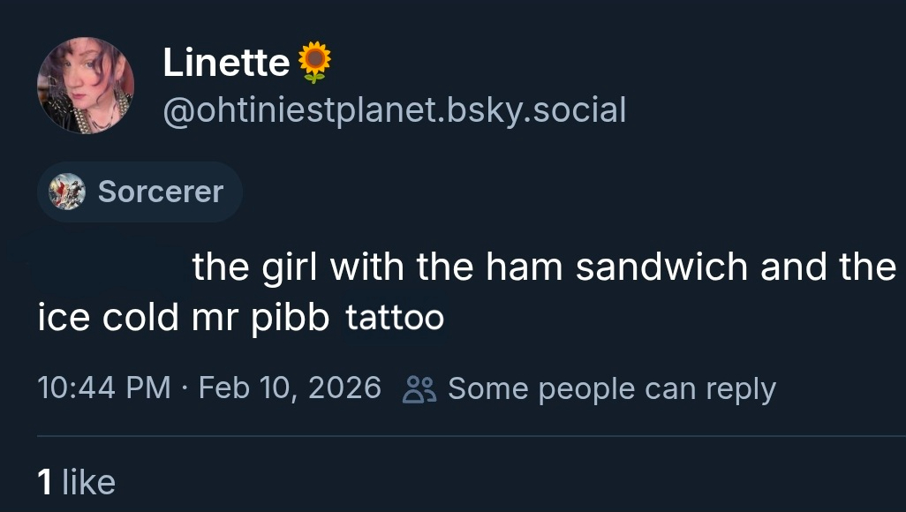Open "Some people can reply" details
The image size is (906, 512).
tap(611, 388)
